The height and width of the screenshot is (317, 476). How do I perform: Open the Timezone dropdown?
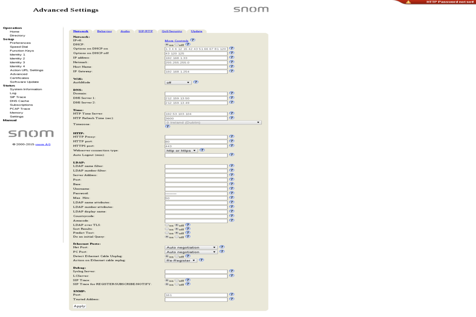click(x=213, y=122)
